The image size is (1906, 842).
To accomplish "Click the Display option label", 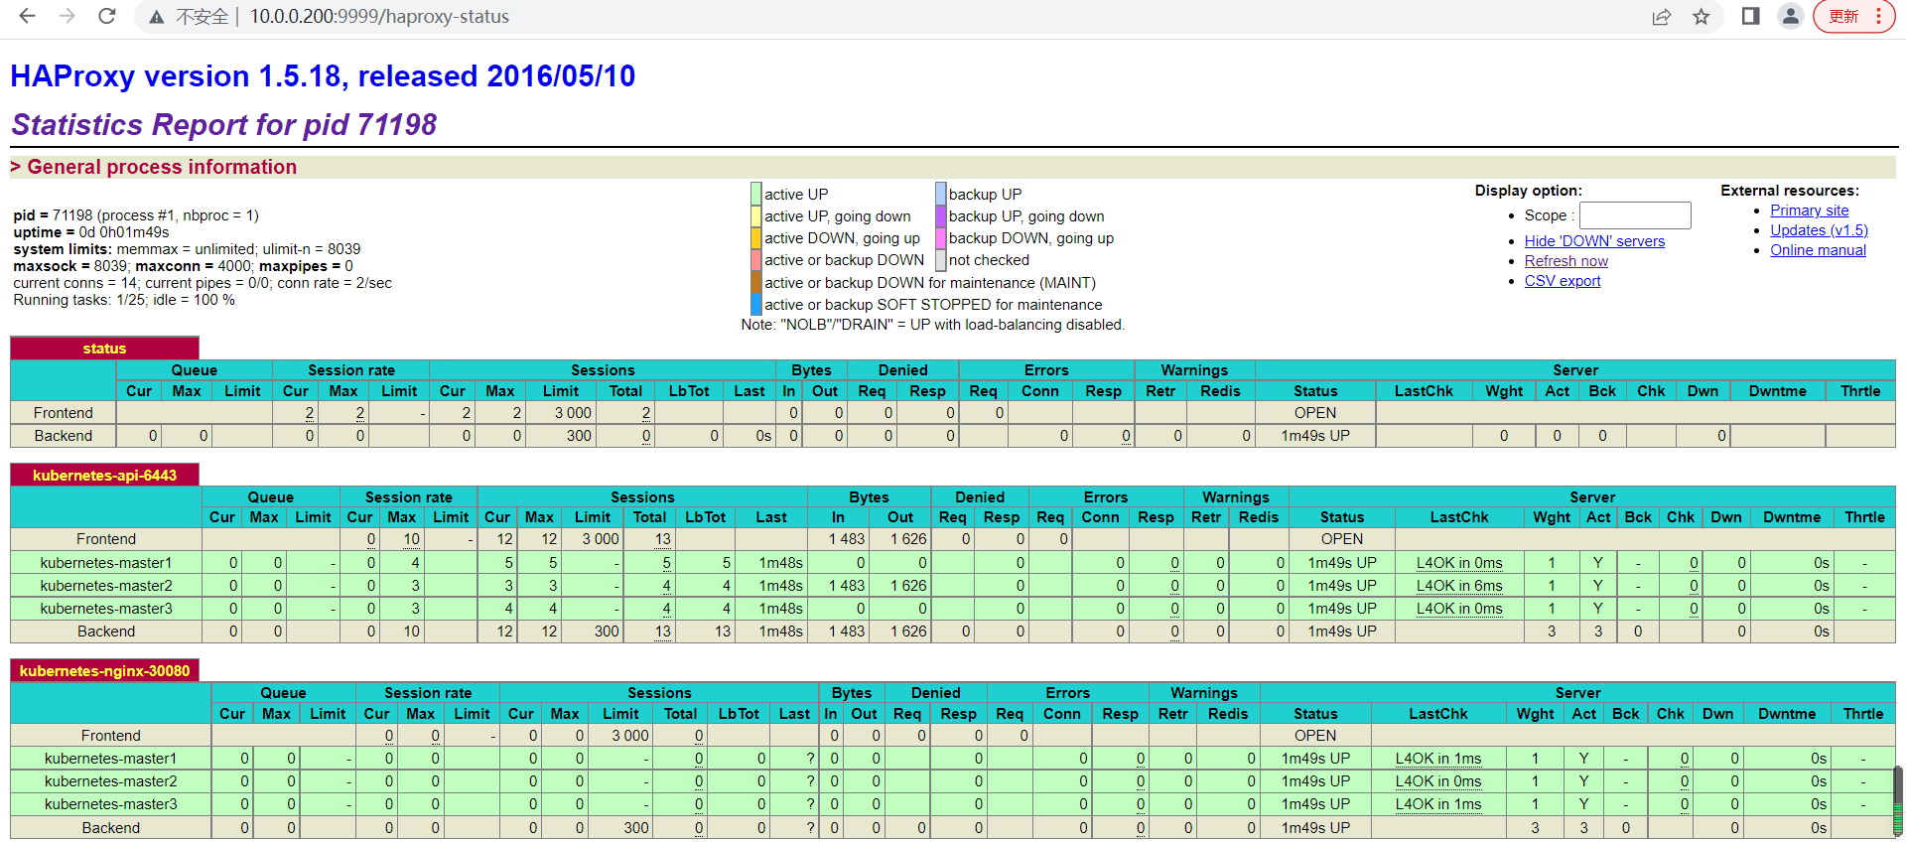I will tap(1528, 191).
